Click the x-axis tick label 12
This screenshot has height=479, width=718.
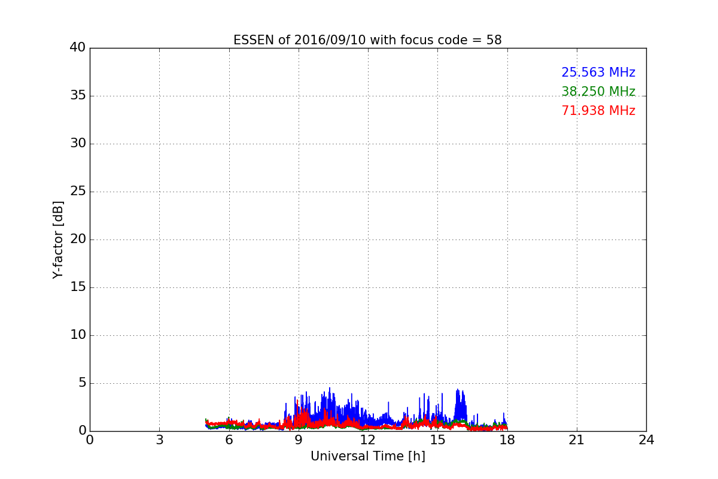point(368,440)
